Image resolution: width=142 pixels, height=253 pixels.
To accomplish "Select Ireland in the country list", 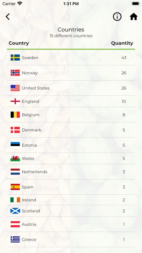I will pyautogui.click(x=71, y=200).
